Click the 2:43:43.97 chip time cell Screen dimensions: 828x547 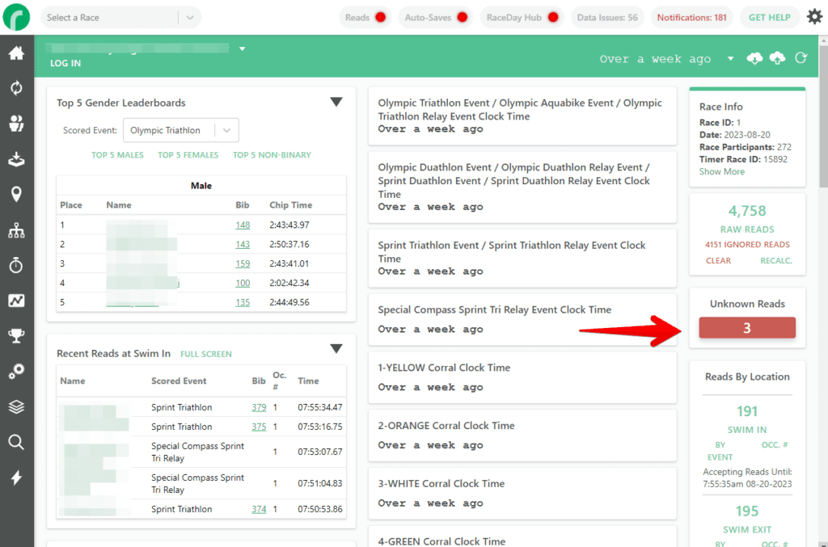coord(289,225)
